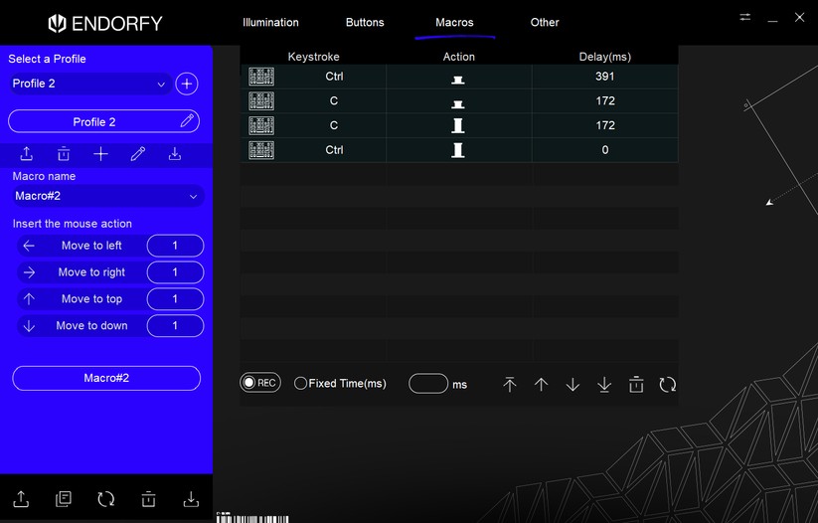Viewport: 818px width, 523px height.
Task: Delete the macro with the left-panel trash icon
Action: pyautogui.click(x=64, y=154)
